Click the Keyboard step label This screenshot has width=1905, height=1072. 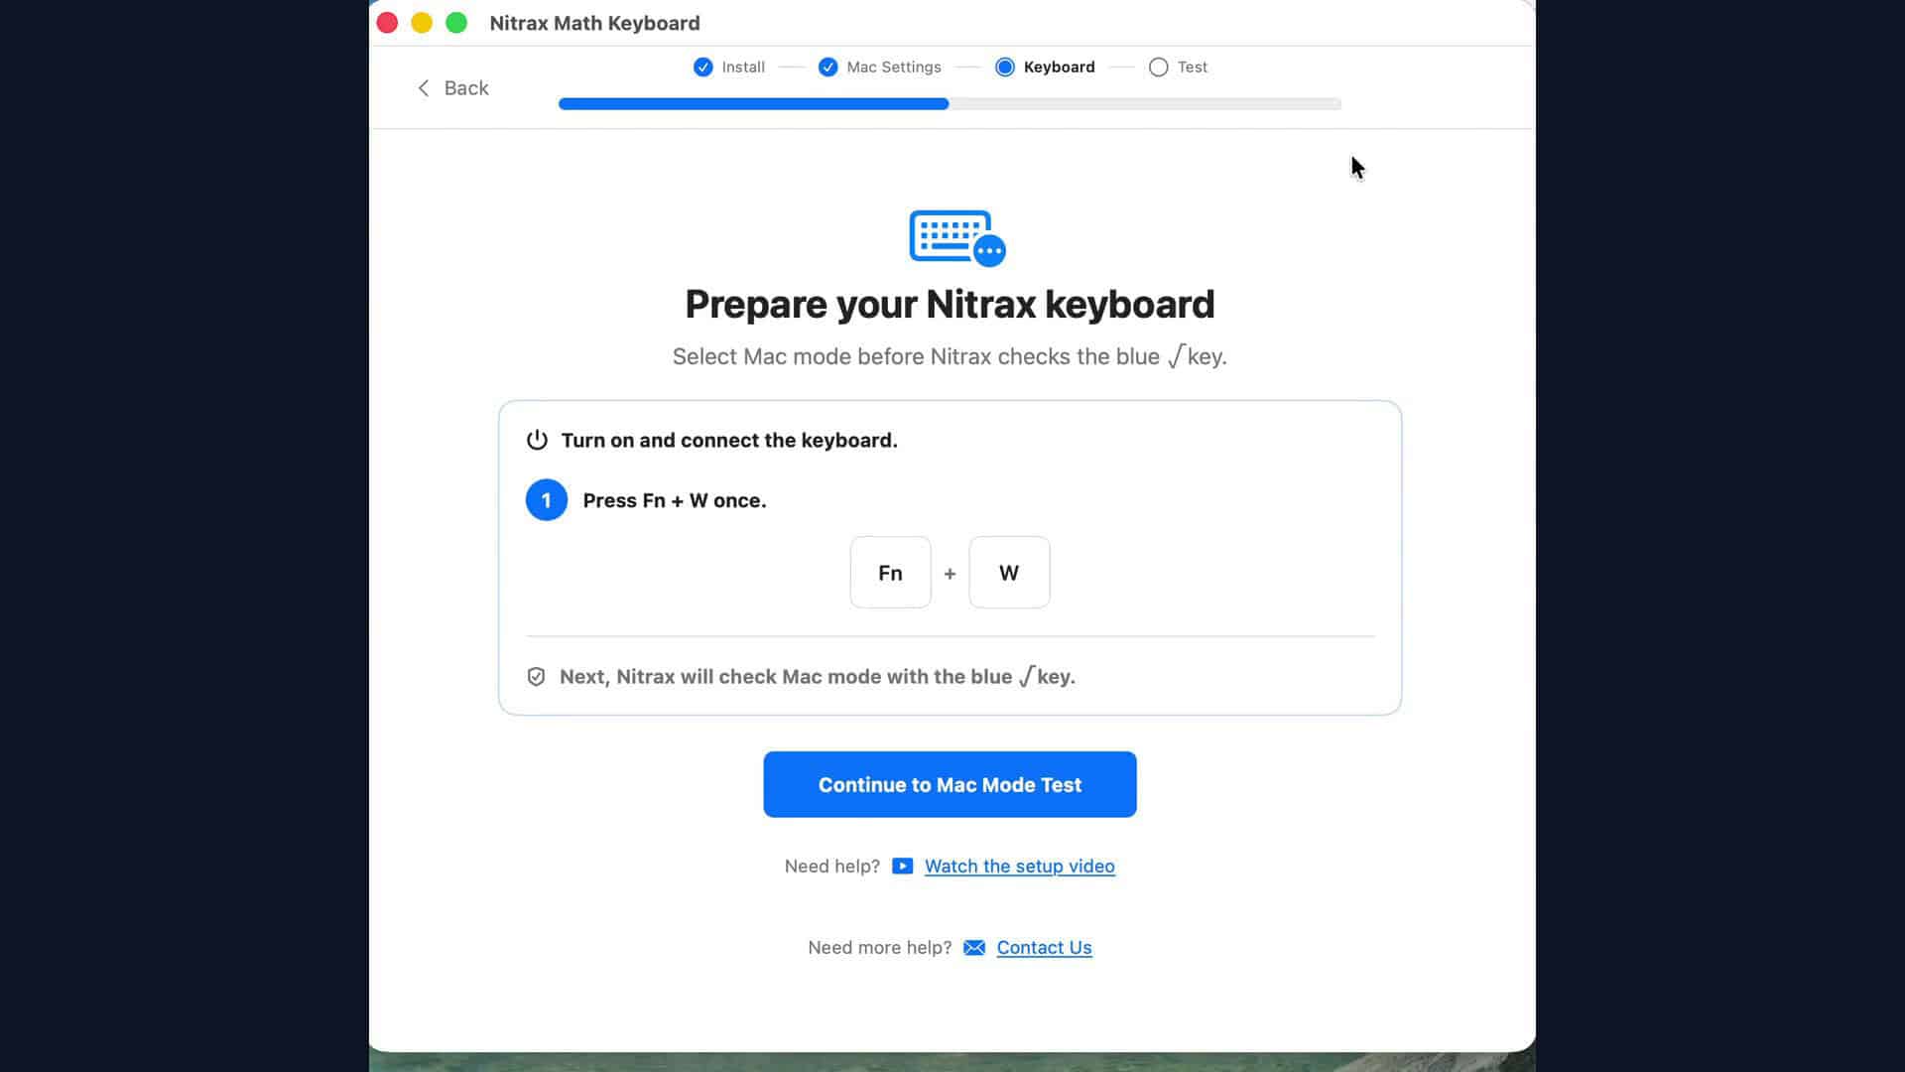[1059, 67]
